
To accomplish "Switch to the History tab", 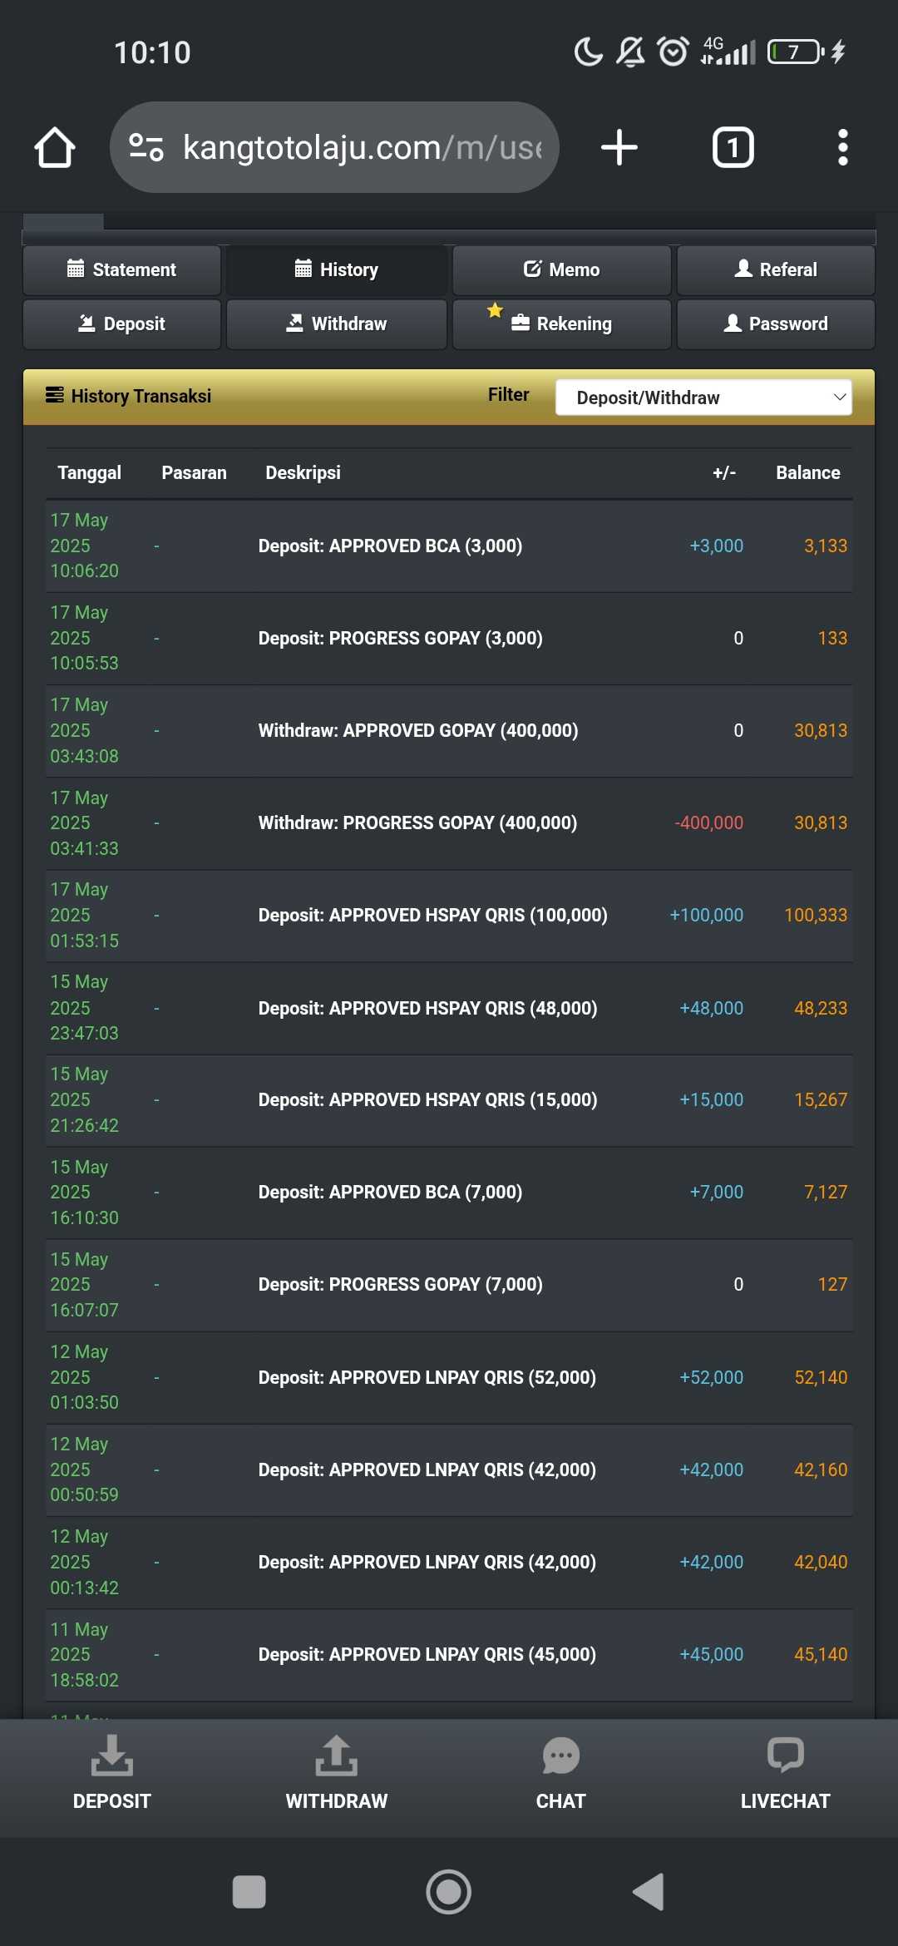I will 336,269.
